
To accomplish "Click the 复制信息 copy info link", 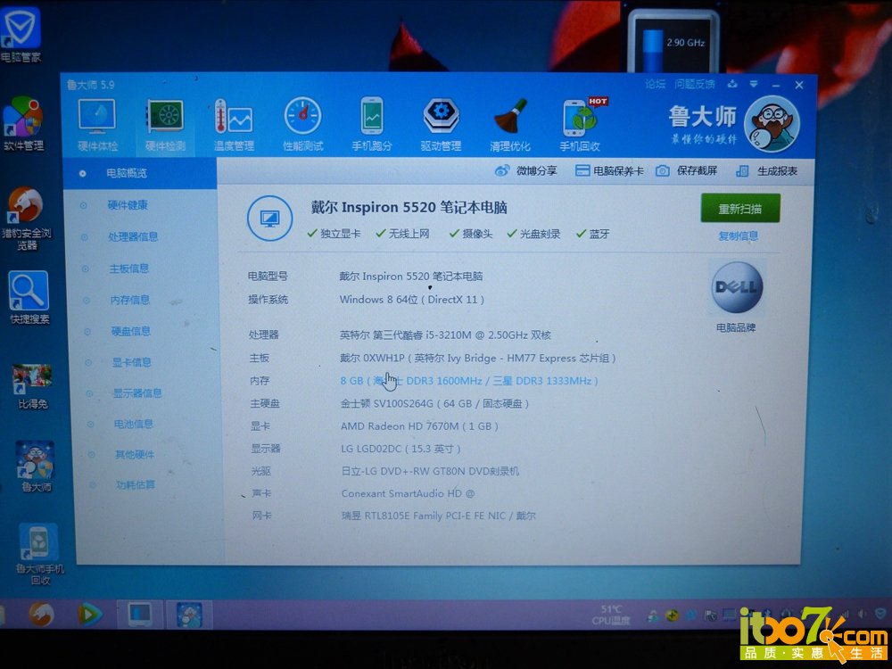I will click(739, 236).
